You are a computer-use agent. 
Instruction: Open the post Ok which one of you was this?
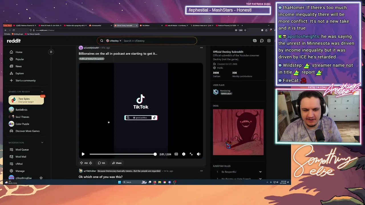[101, 177]
